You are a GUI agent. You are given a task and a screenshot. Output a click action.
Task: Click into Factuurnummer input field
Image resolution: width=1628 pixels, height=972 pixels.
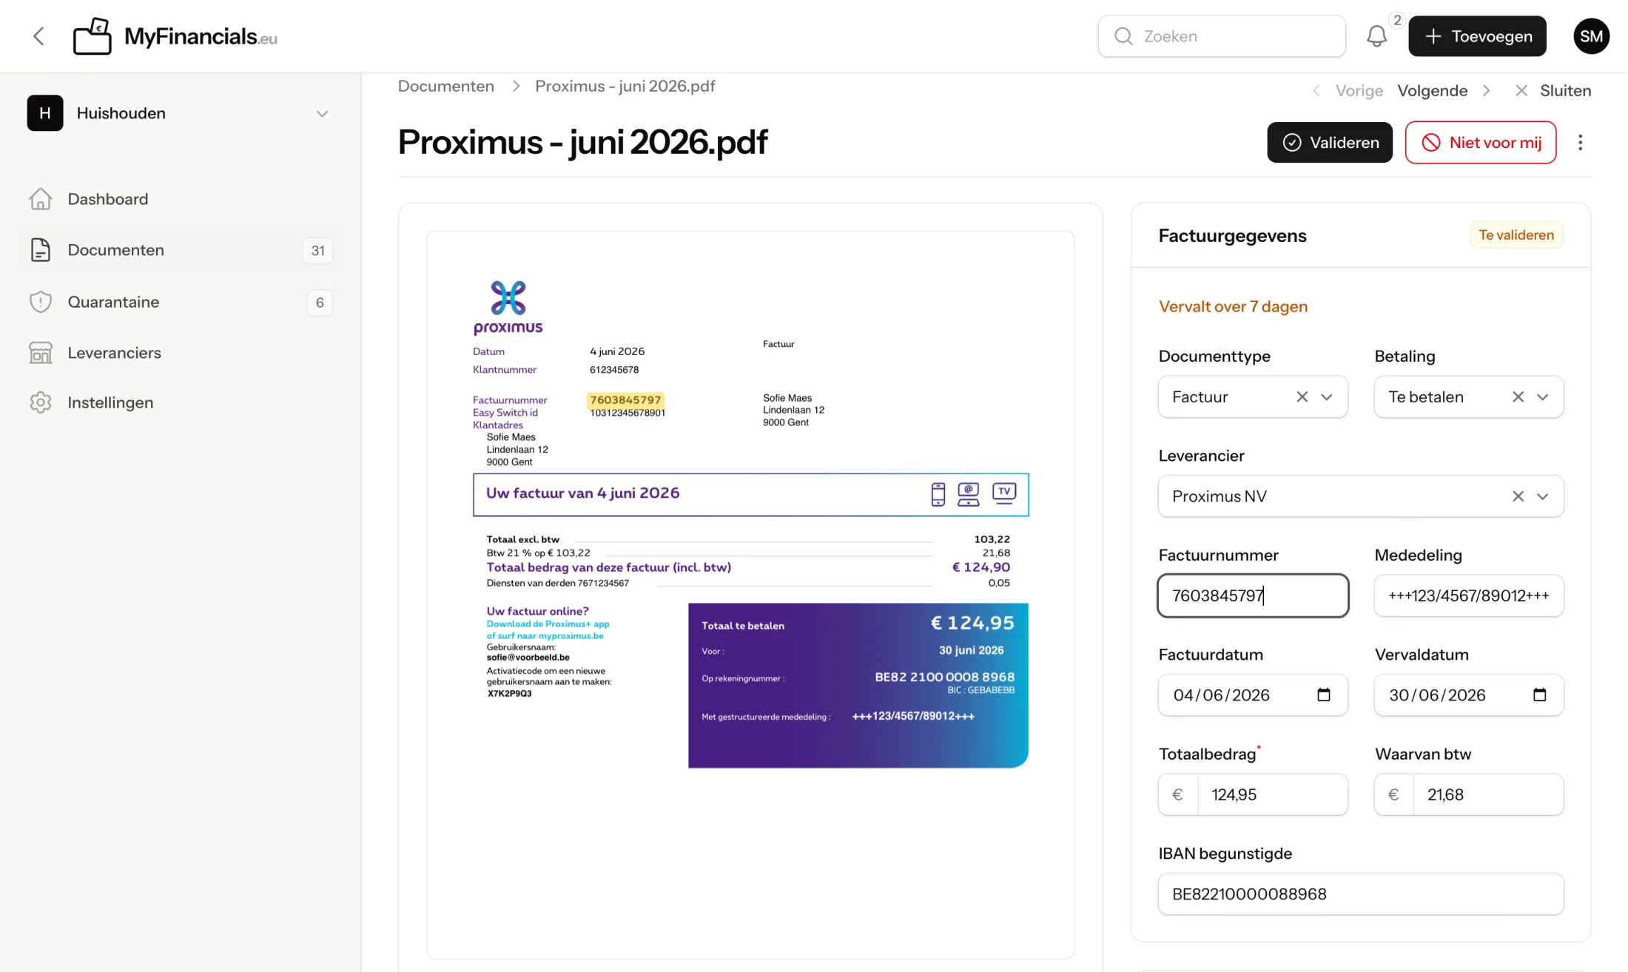(x=1253, y=595)
